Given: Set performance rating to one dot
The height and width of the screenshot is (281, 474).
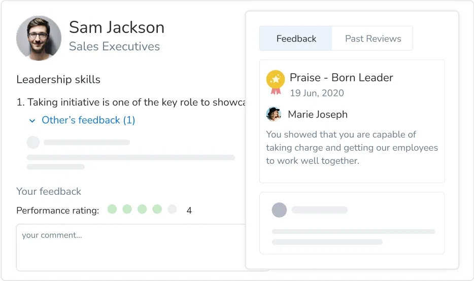Looking at the screenshot, I should click(112, 209).
